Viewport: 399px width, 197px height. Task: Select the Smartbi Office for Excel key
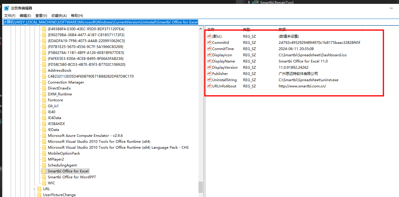coord(68,171)
